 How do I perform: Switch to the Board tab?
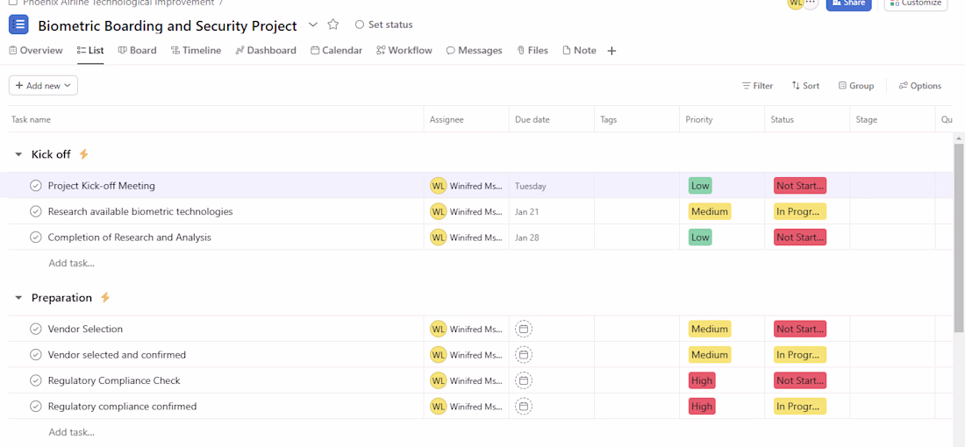pyautogui.click(x=138, y=51)
